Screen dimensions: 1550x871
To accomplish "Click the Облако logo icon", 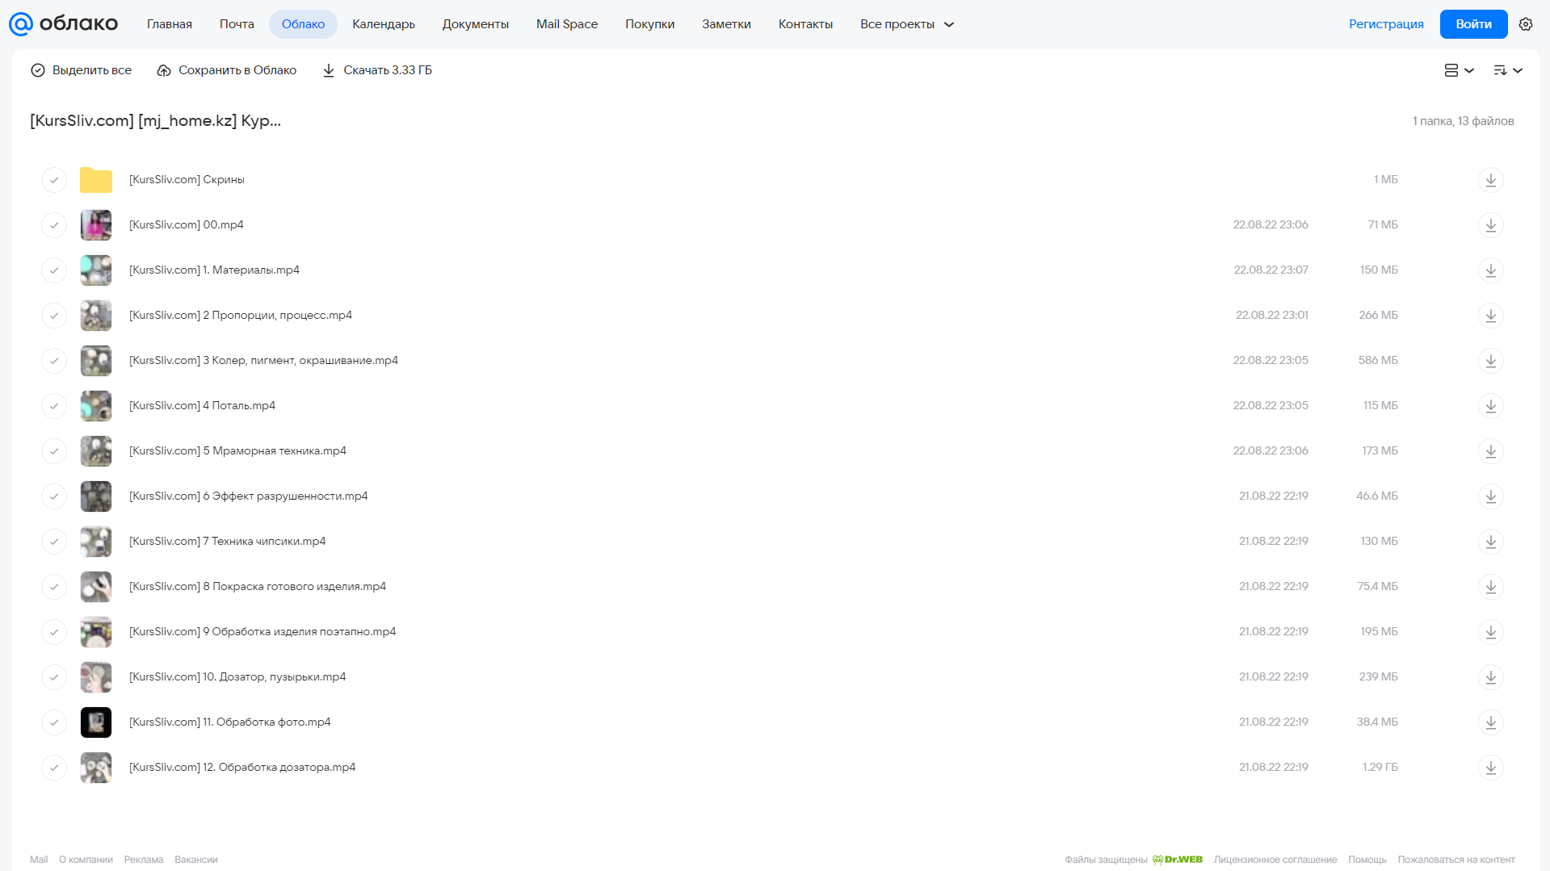I will (x=20, y=24).
